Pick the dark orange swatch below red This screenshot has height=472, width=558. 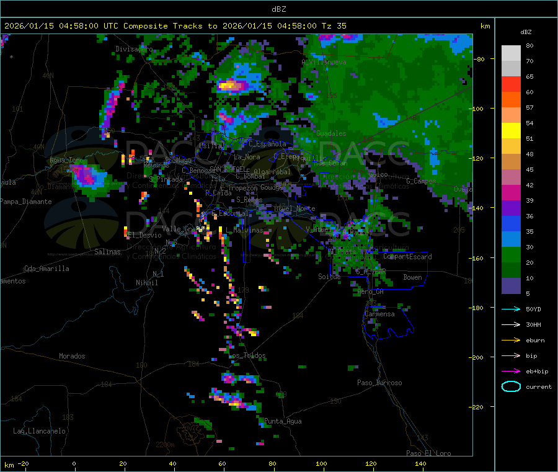coord(511,100)
